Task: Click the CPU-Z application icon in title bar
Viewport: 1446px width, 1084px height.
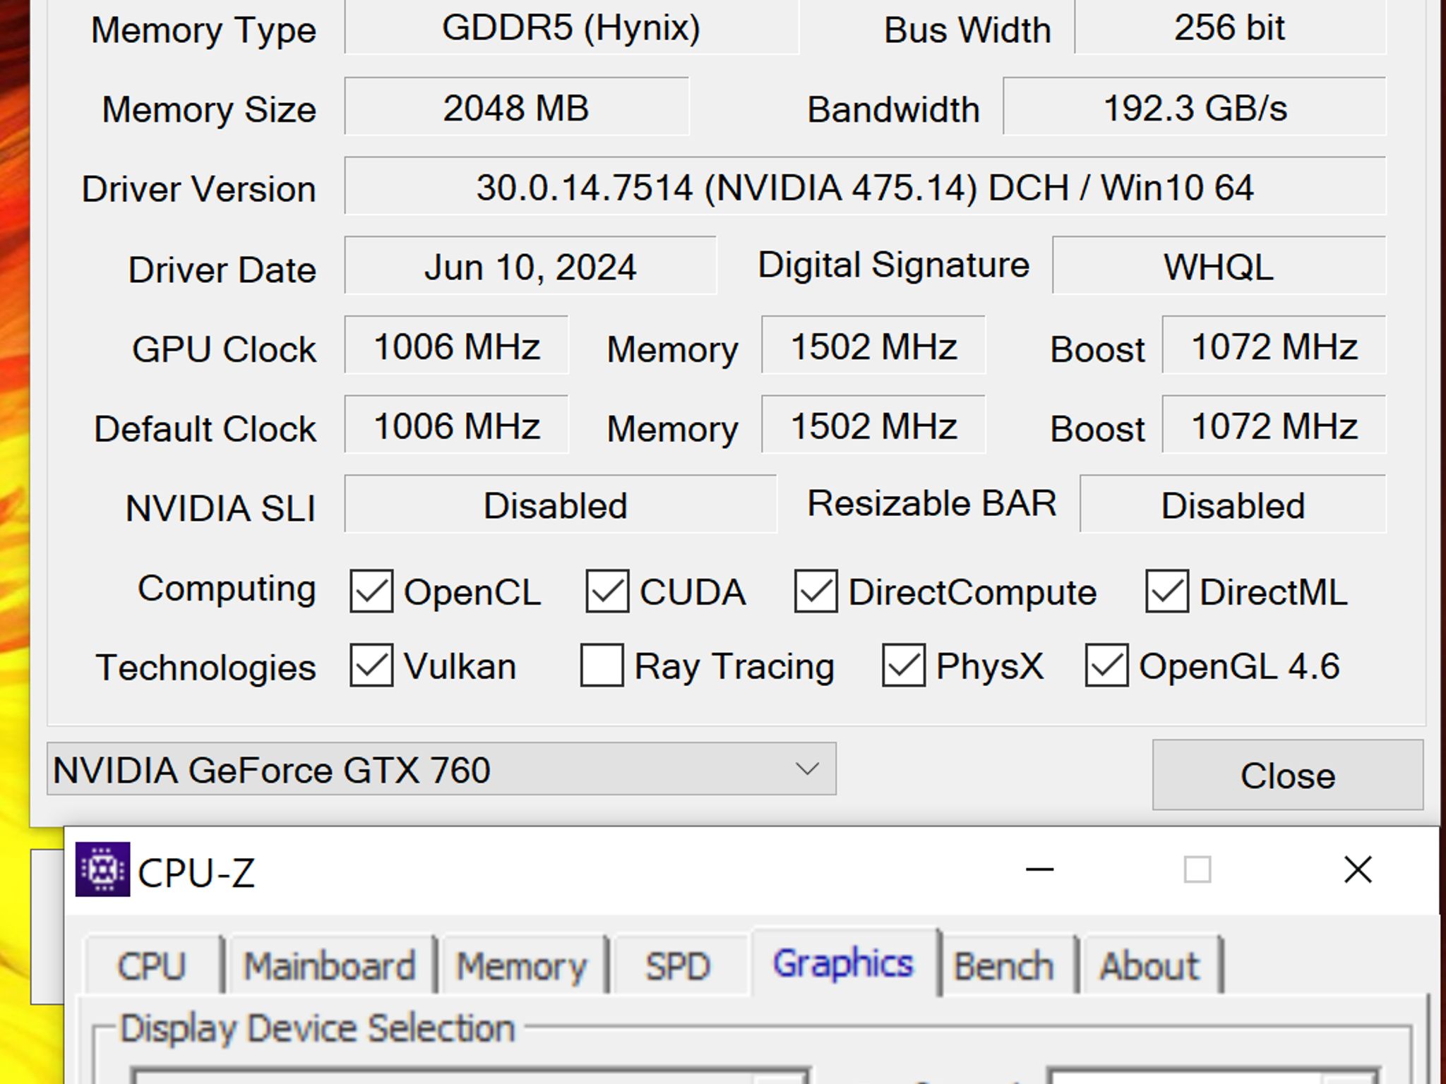Action: 102,869
